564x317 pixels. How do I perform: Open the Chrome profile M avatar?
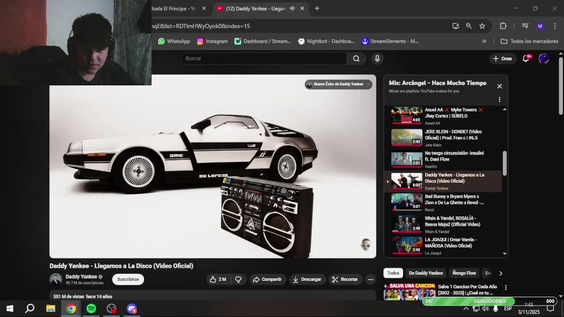(x=540, y=26)
